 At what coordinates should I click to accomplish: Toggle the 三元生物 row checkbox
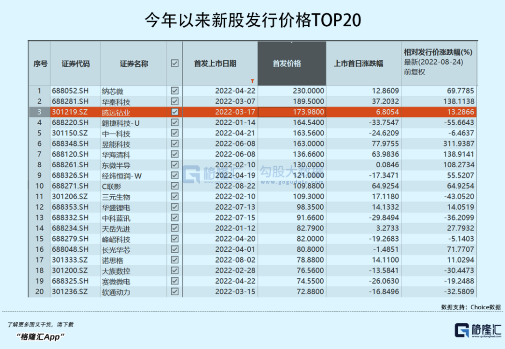tap(174, 196)
